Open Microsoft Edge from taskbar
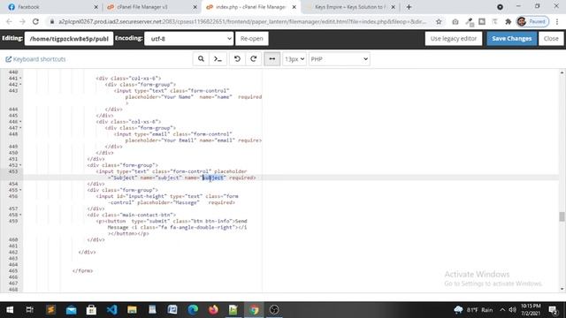The width and height of the screenshot is (566, 318). tap(193, 310)
